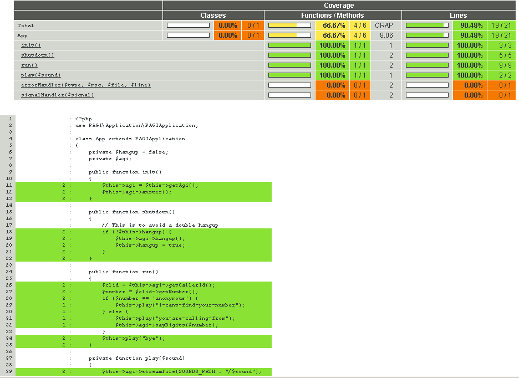
Task: Go to the signalHandler($signal) link
Action: tap(57, 95)
